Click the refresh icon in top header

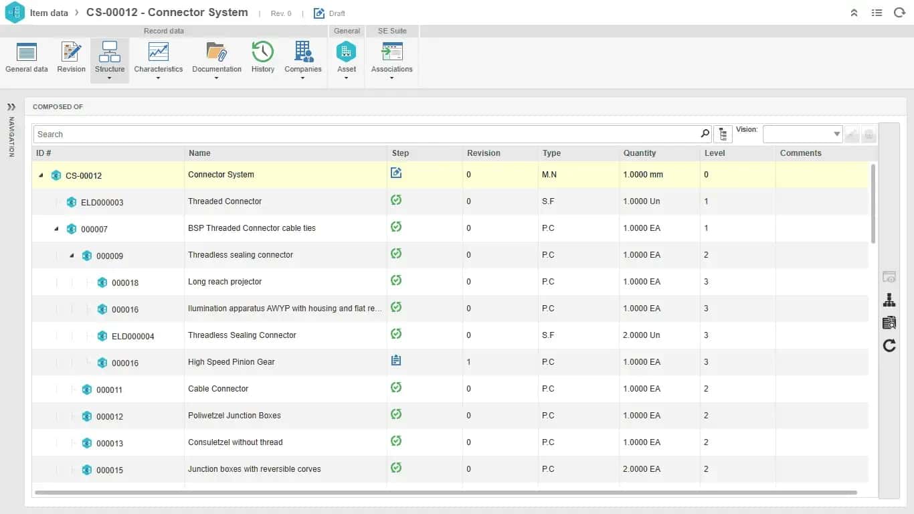[x=899, y=13]
